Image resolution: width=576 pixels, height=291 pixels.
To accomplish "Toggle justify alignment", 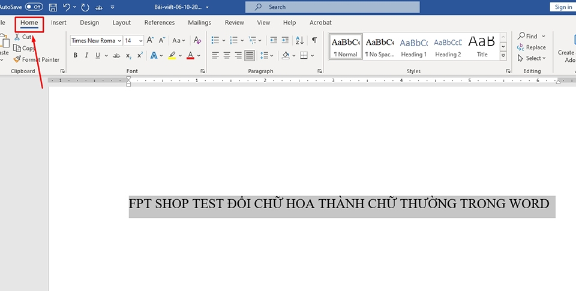I will coord(250,55).
